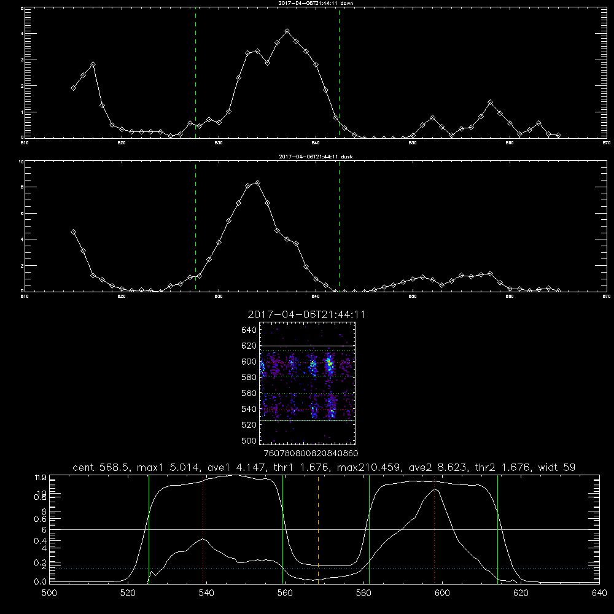Click the x-axis label 560 of bottom plot

click(x=285, y=593)
